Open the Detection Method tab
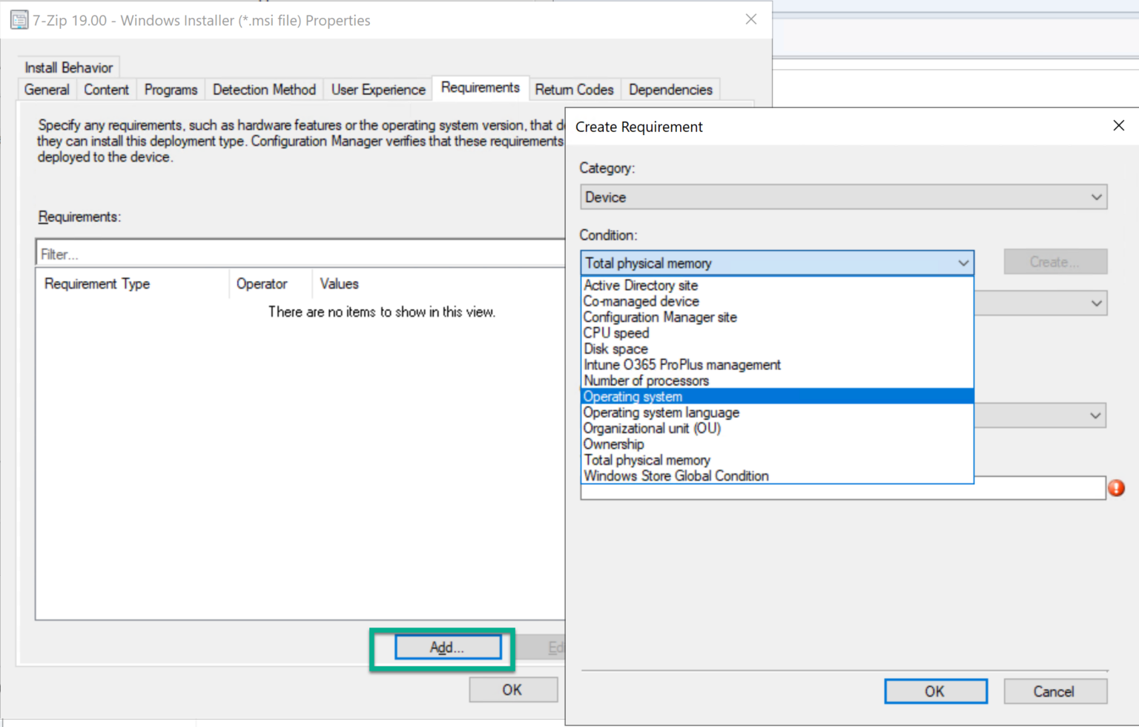This screenshot has height=727, width=1139. [264, 89]
